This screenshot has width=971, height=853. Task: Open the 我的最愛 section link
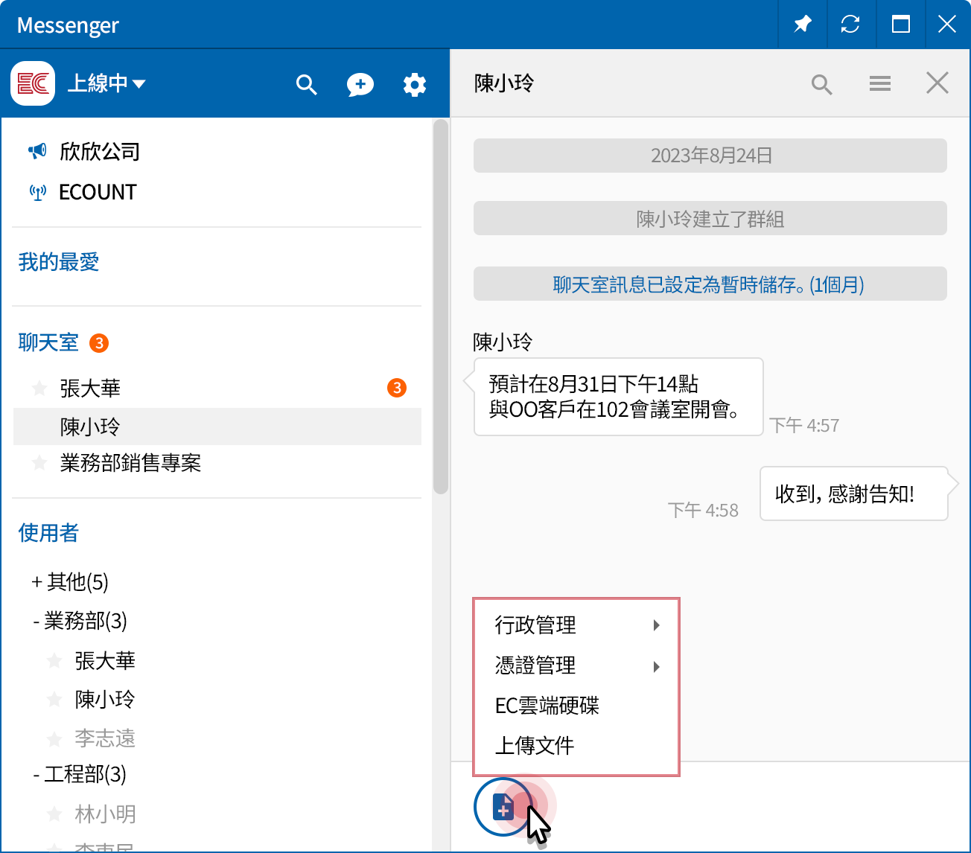58,262
